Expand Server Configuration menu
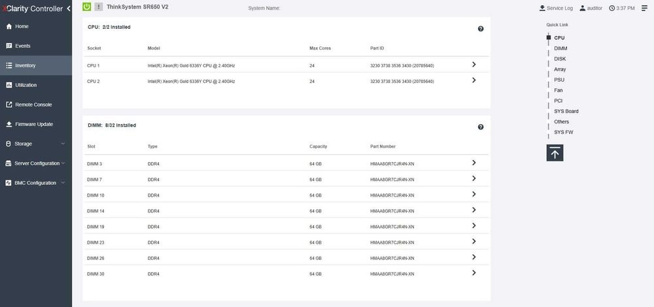The image size is (654, 307). tap(36, 163)
